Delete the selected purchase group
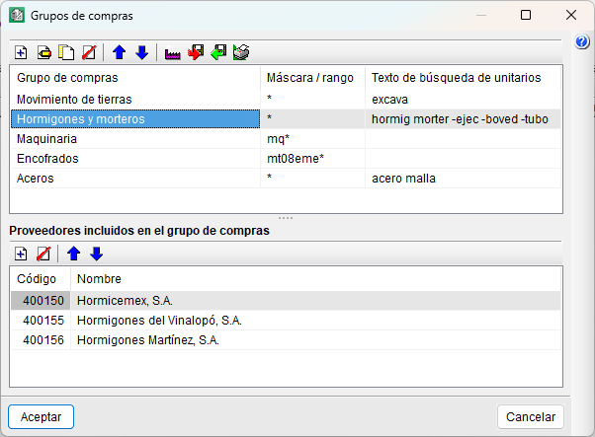Viewport: 595px width, 437px height. 89,52
